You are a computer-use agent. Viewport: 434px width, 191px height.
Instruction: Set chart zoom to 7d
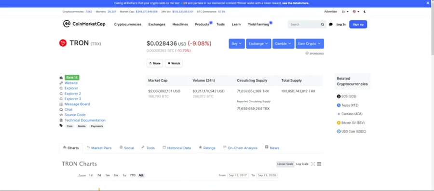pos(99,175)
